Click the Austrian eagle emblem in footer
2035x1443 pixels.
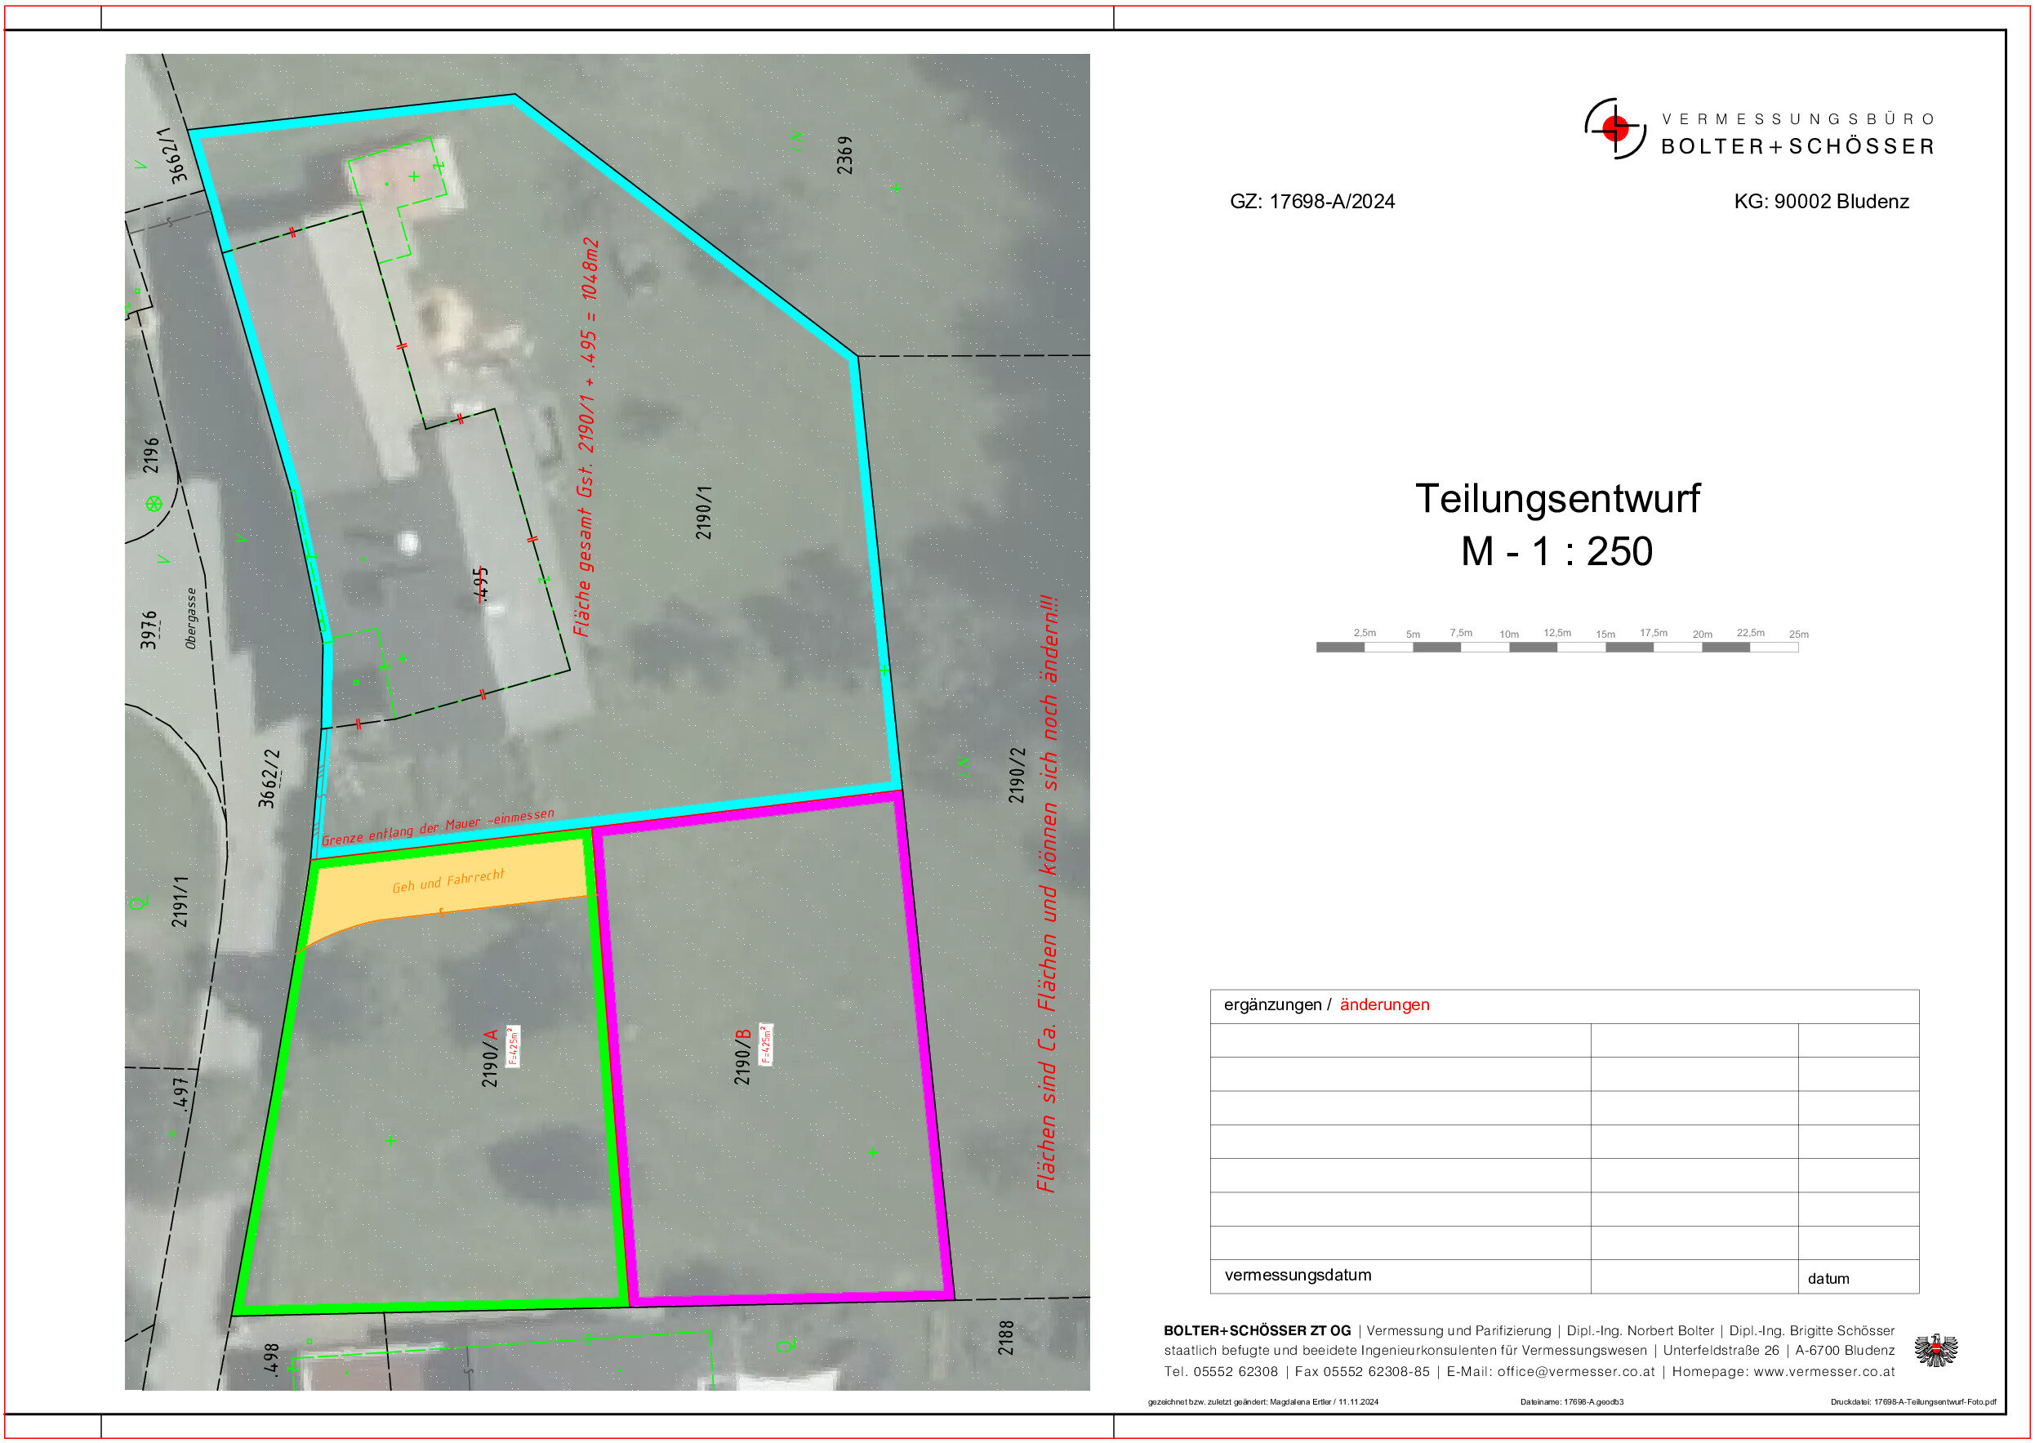pyautogui.click(x=1936, y=1352)
